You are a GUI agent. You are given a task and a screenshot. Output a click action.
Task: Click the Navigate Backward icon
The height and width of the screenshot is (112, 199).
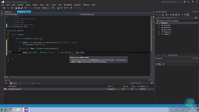pos(4,8)
